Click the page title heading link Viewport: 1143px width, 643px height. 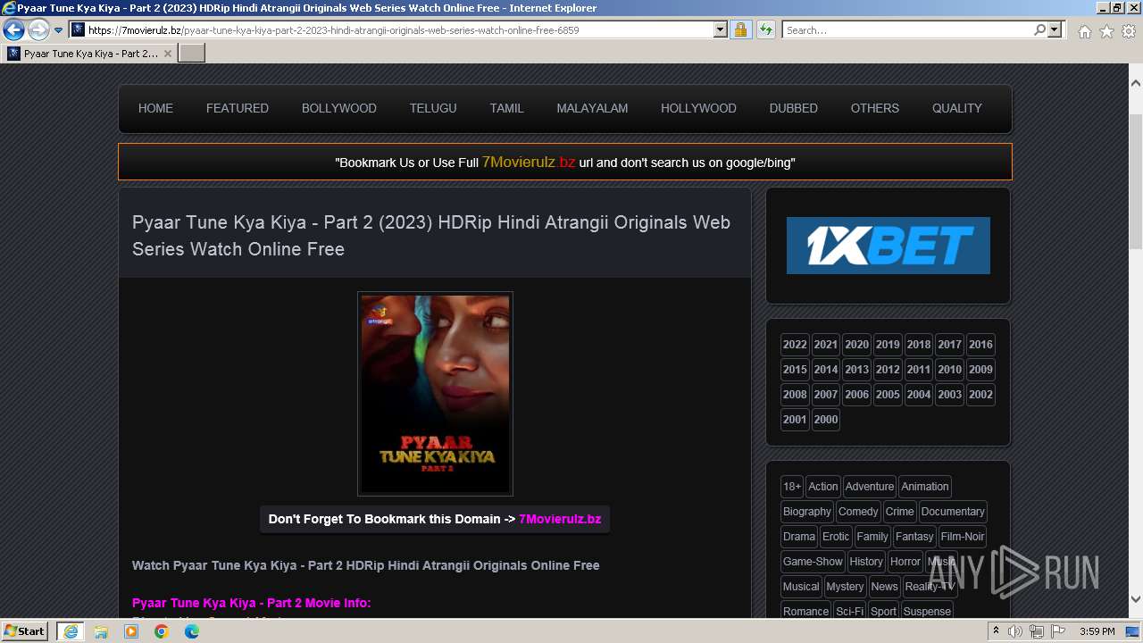[431, 236]
